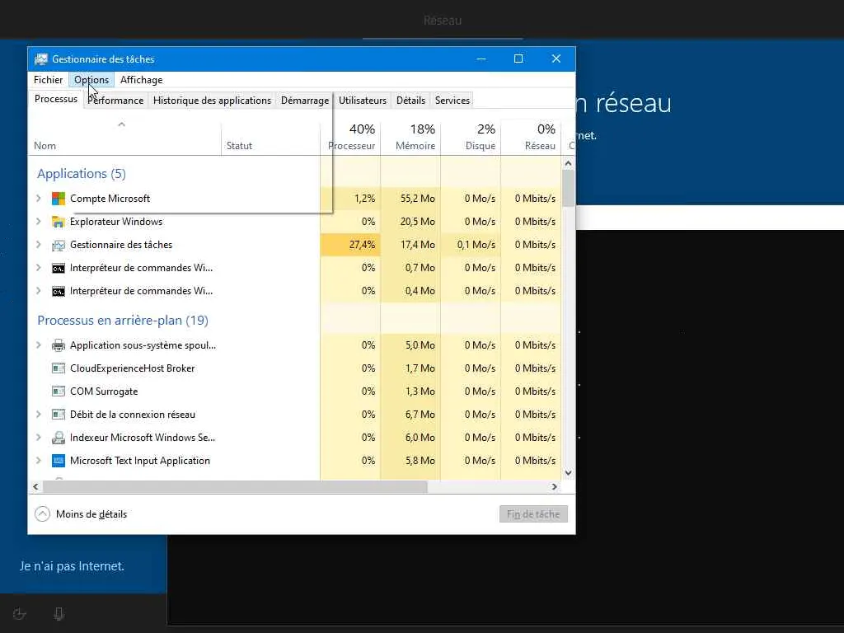The height and width of the screenshot is (633, 844).
Task: Click the Débit de la connexion réseau icon
Action: [59, 415]
